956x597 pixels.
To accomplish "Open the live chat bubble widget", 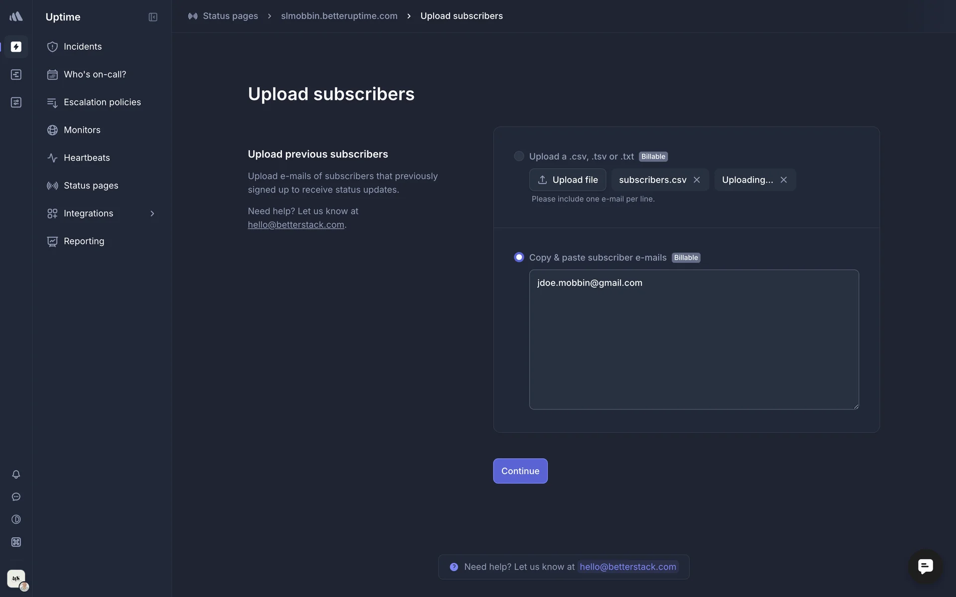I will [925, 566].
